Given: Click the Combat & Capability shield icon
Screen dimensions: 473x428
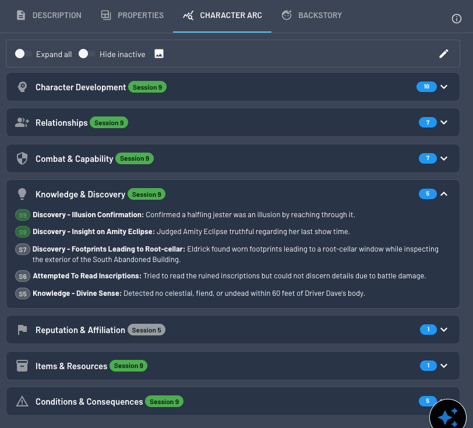Looking at the screenshot, I should click(22, 158).
